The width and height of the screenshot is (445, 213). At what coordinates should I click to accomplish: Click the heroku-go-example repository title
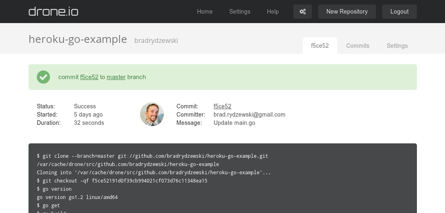[78, 39]
